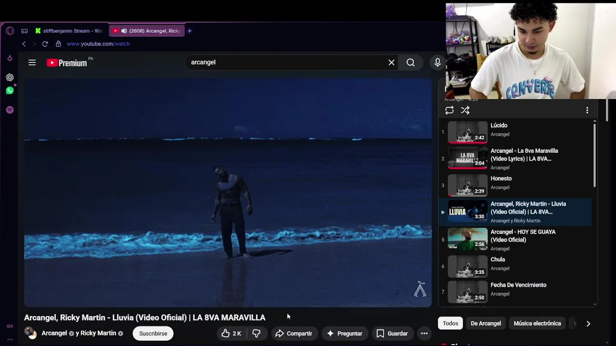616x346 pixels.
Task: Go back in browser history
Action: pyautogui.click(x=24, y=44)
